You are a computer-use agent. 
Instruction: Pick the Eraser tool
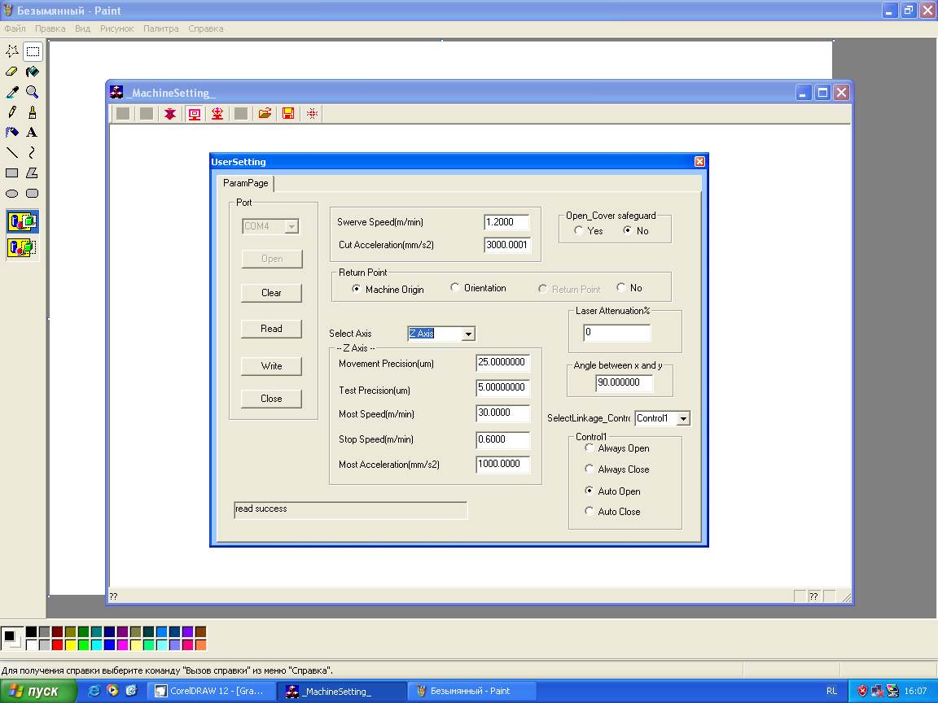tap(12, 72)
